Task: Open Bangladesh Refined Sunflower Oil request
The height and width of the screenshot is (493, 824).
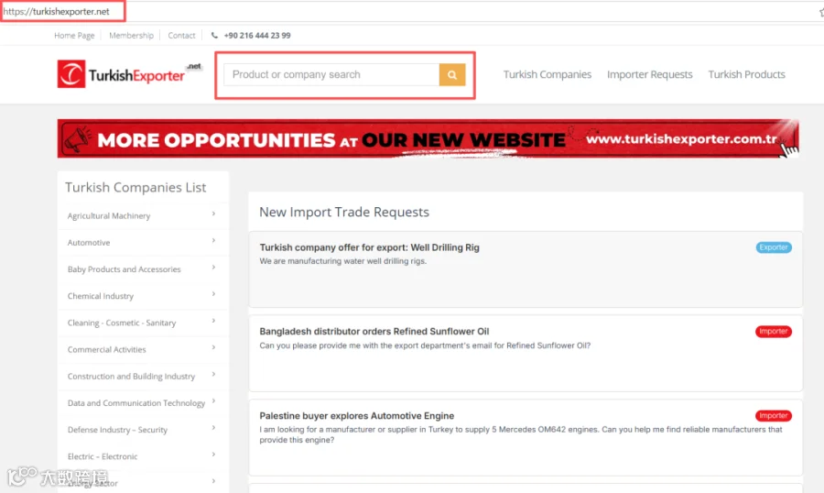Action: tap(374, 332)
